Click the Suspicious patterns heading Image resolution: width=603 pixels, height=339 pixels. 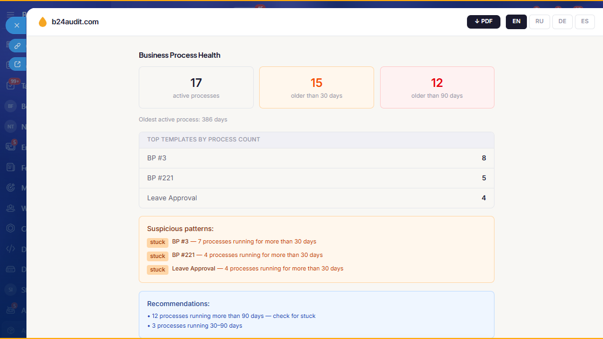pos(180,229)
